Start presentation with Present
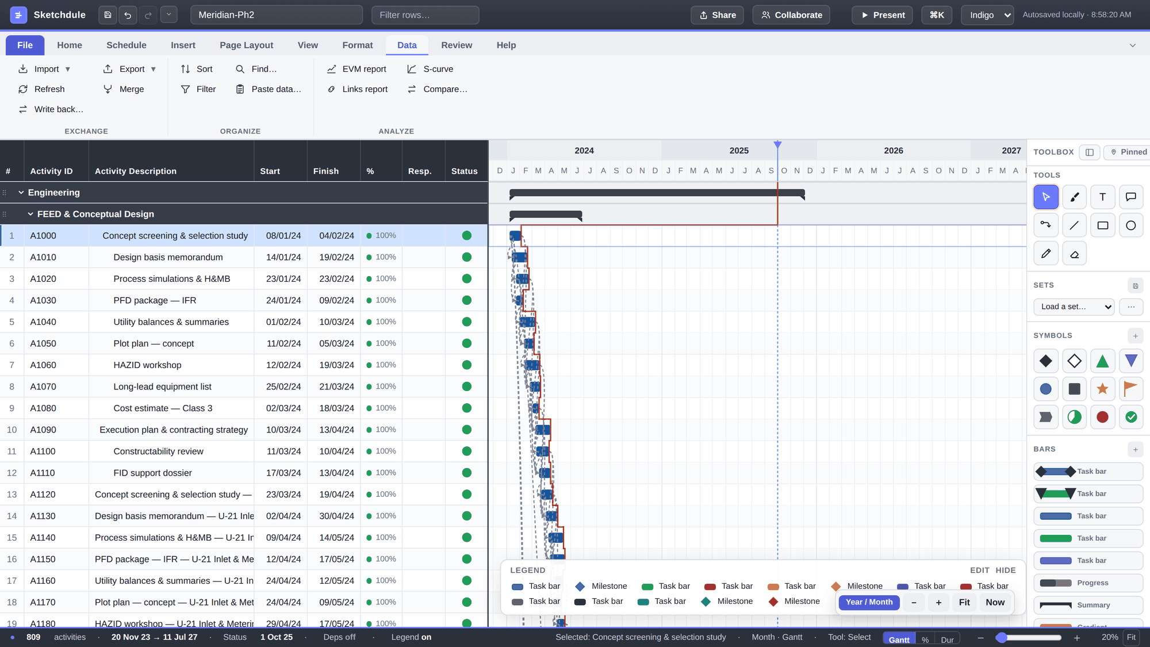This screenshot has width=1150, height=647. [883, 15]
